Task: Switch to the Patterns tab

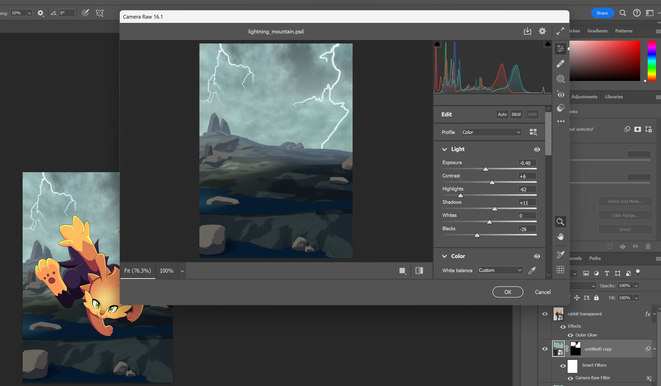Action: pyautogui.click(x=624, y=31)
